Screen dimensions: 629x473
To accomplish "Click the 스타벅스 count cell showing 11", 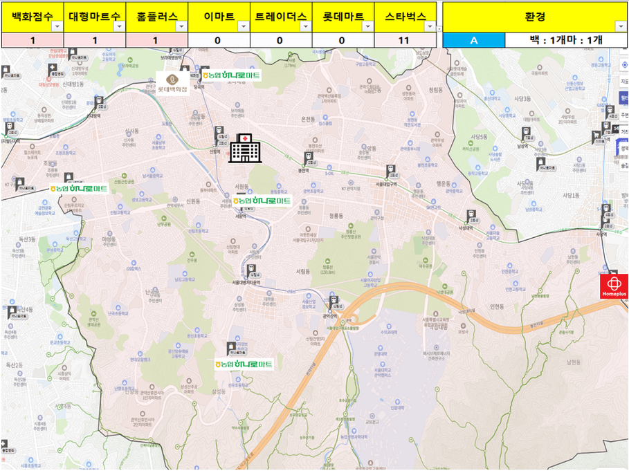I will [405, 41].
